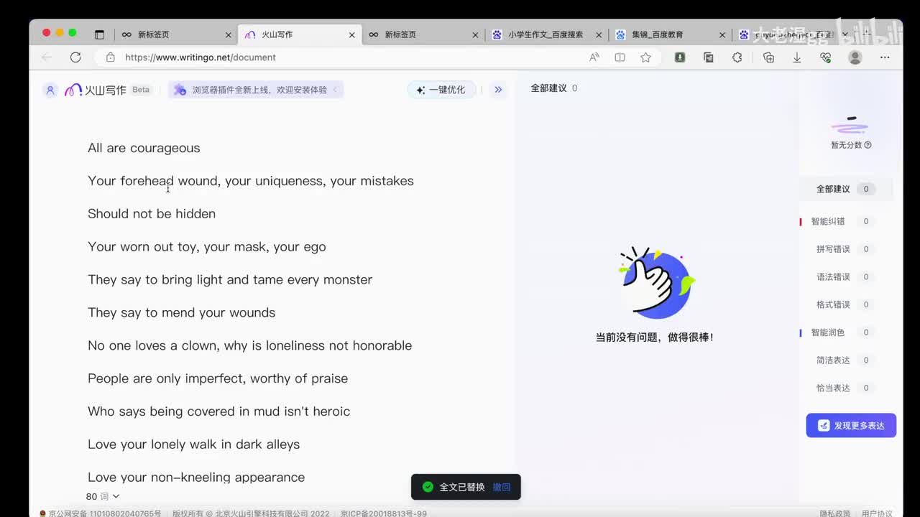
Task: Bookmark this page with the star icon
Action: 645,57
